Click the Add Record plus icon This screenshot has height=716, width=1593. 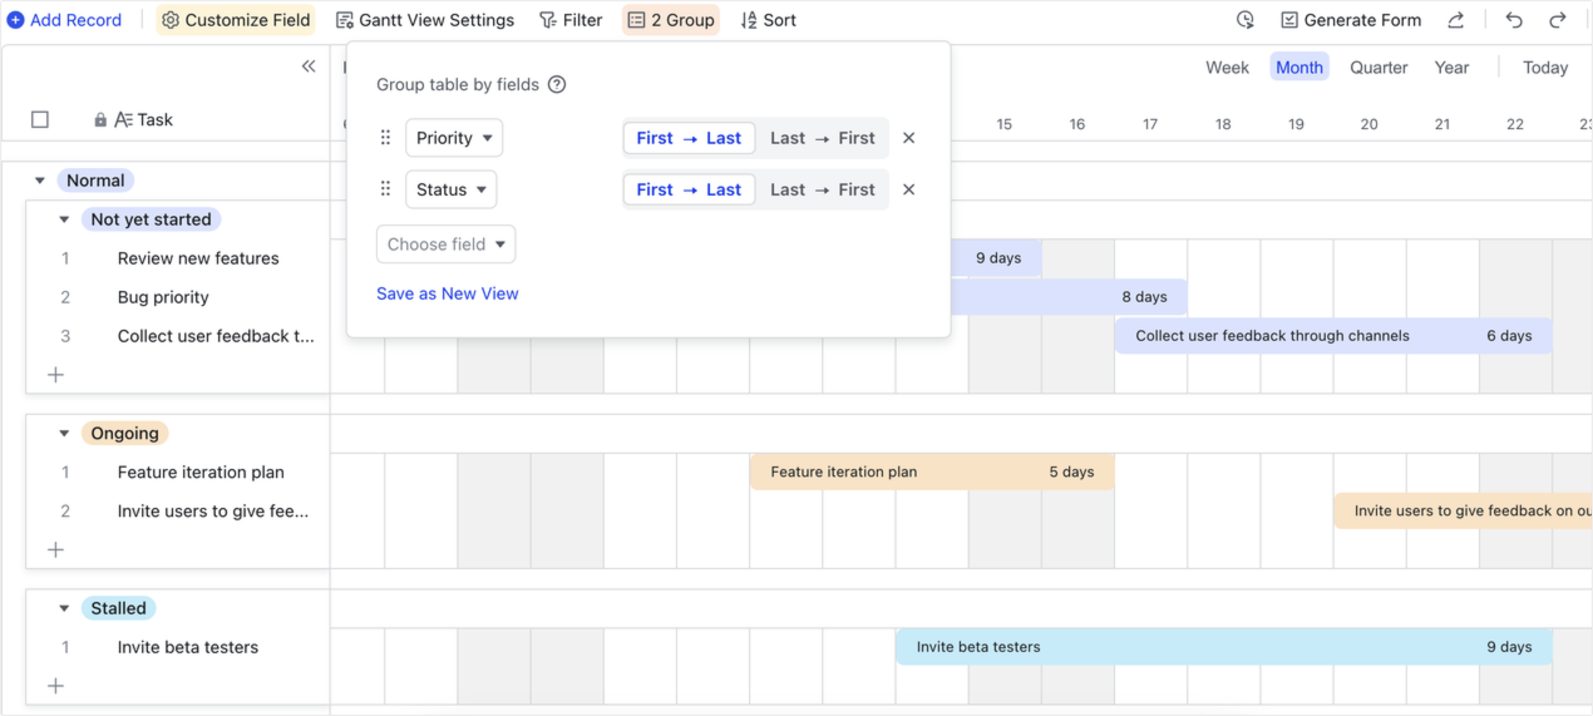coord(15,20)
